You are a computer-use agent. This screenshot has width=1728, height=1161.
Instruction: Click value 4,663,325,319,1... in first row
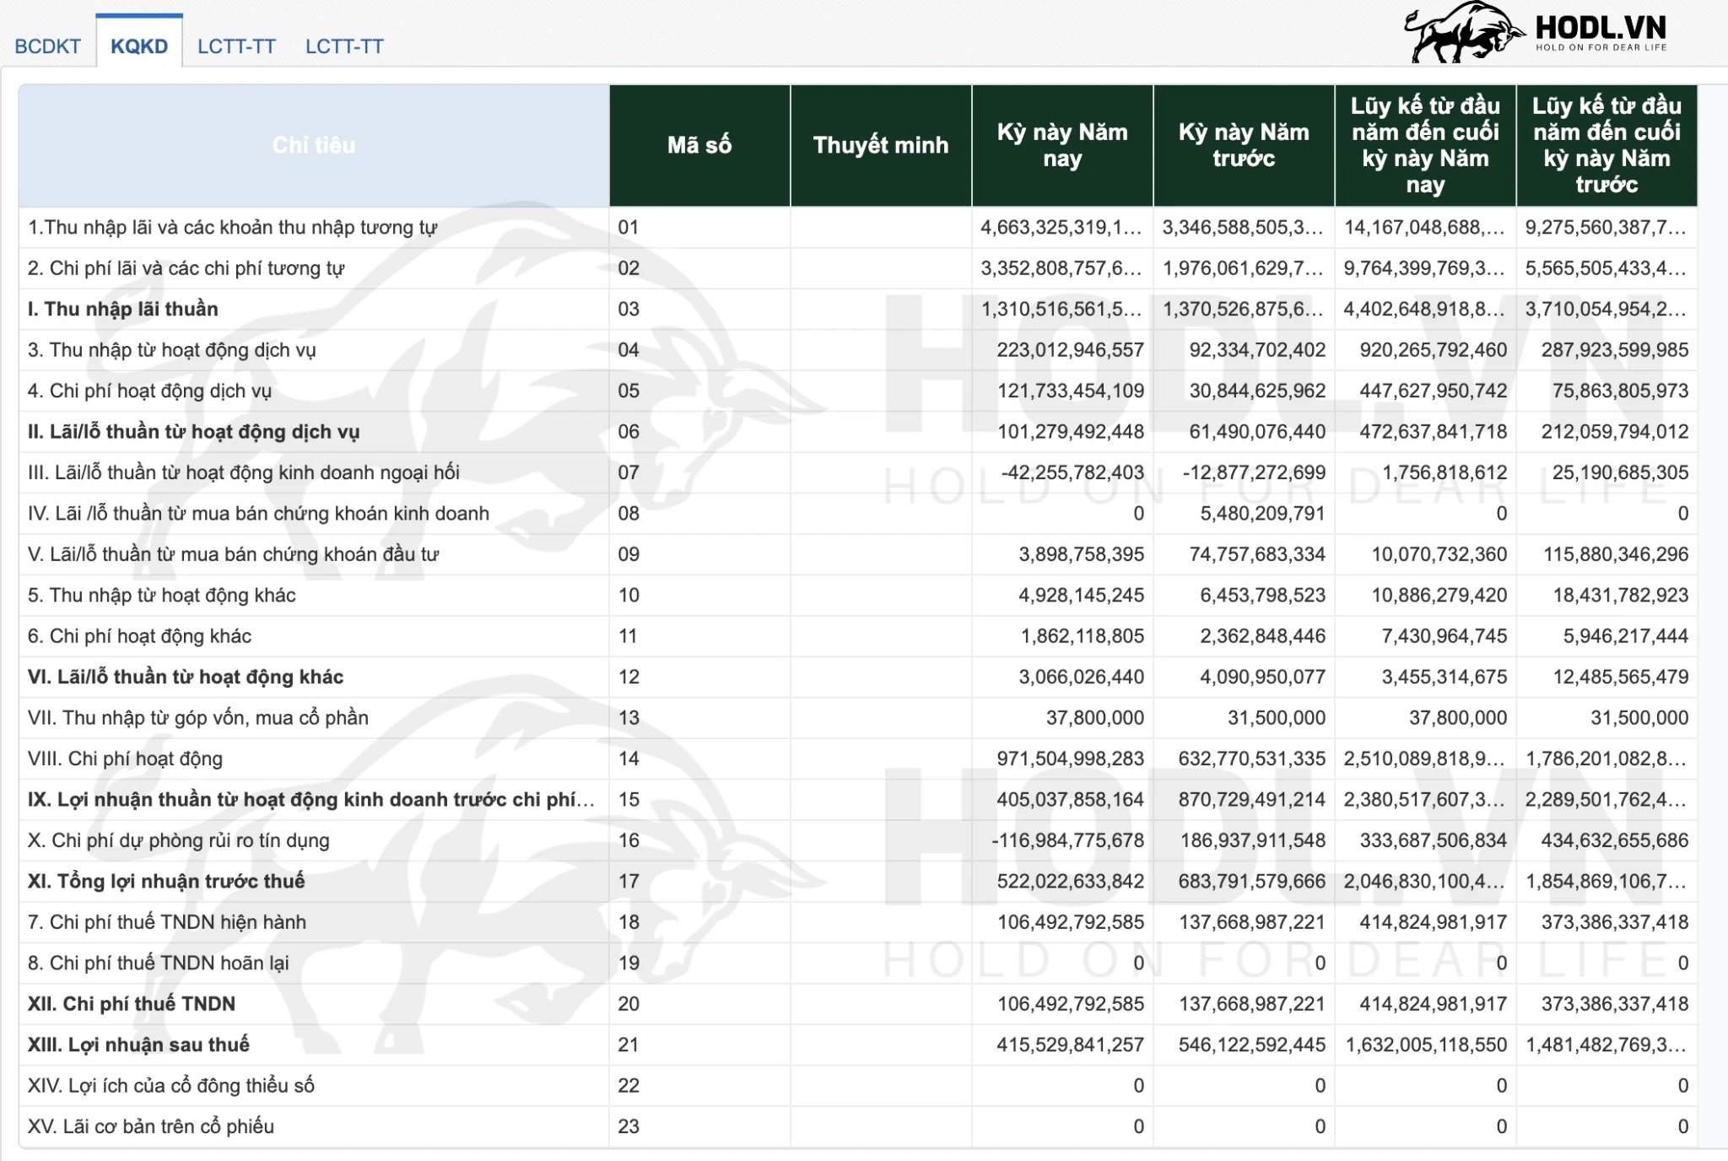(x=1061, y=227)
